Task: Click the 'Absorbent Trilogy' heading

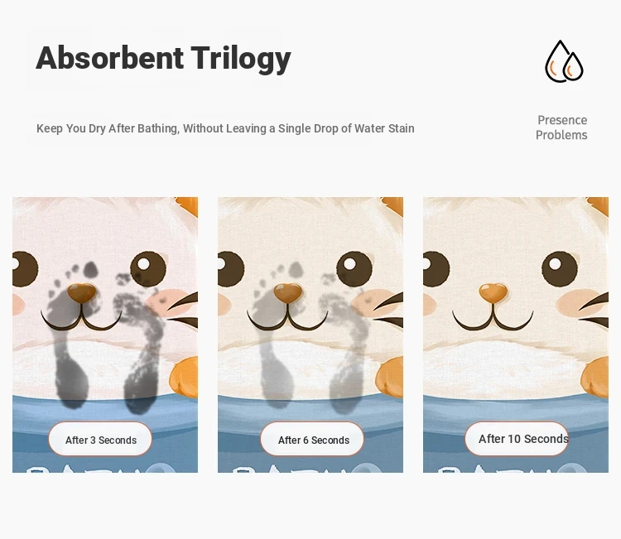Action: 163,58
